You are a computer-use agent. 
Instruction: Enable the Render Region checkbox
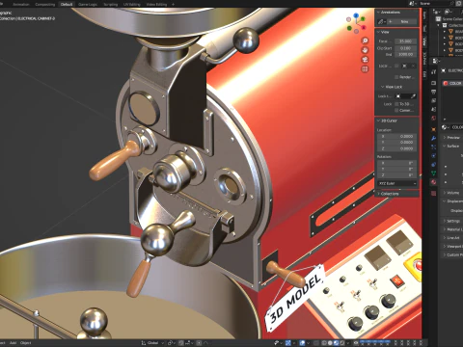click(x=396, y=77)
